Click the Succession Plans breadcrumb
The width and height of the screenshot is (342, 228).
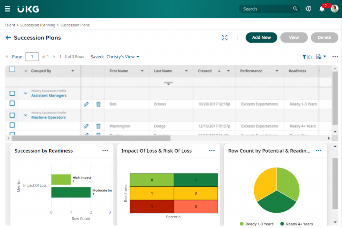75,25
